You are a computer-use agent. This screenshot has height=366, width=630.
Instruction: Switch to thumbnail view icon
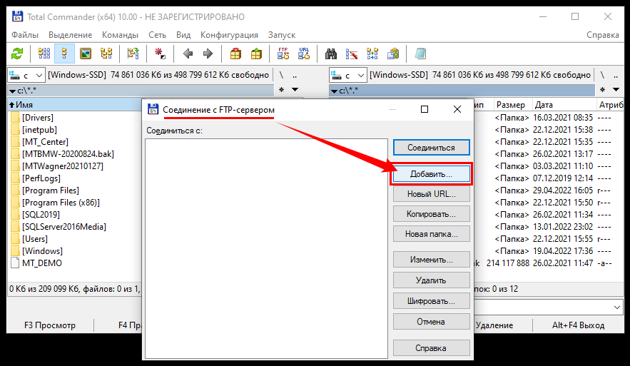[x=86, y=54]
